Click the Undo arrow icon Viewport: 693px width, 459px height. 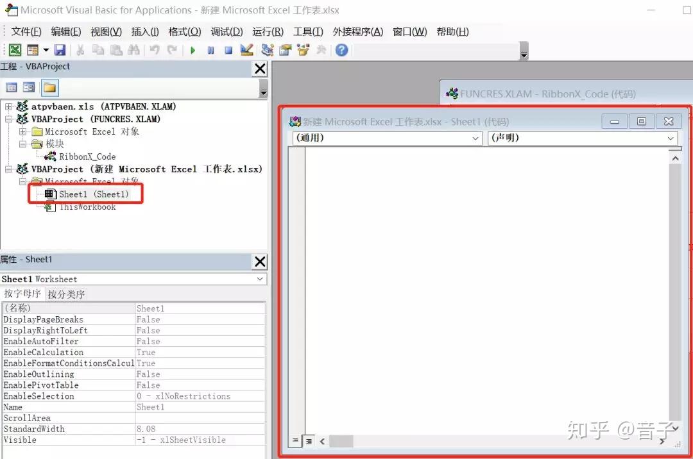point(154,50)
